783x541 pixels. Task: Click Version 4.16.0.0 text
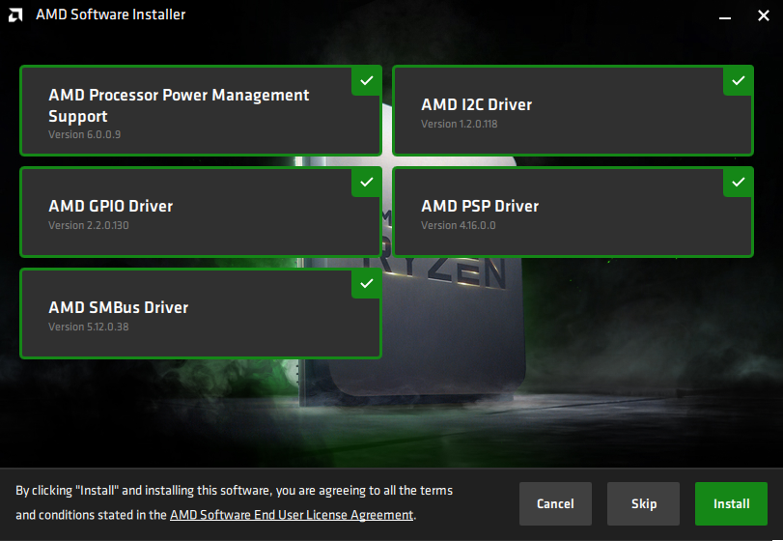tap(458, 225)
